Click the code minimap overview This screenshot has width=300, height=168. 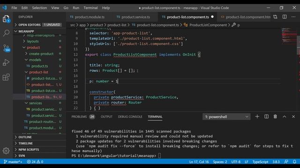(289, 36)
